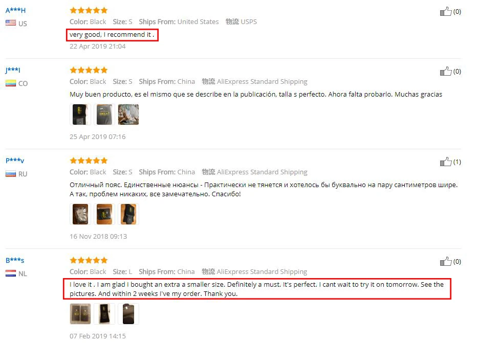Open reviewer profile J***I
This screenshot has height=343, width=478.
pyautogui.click(x=13, y=70)
